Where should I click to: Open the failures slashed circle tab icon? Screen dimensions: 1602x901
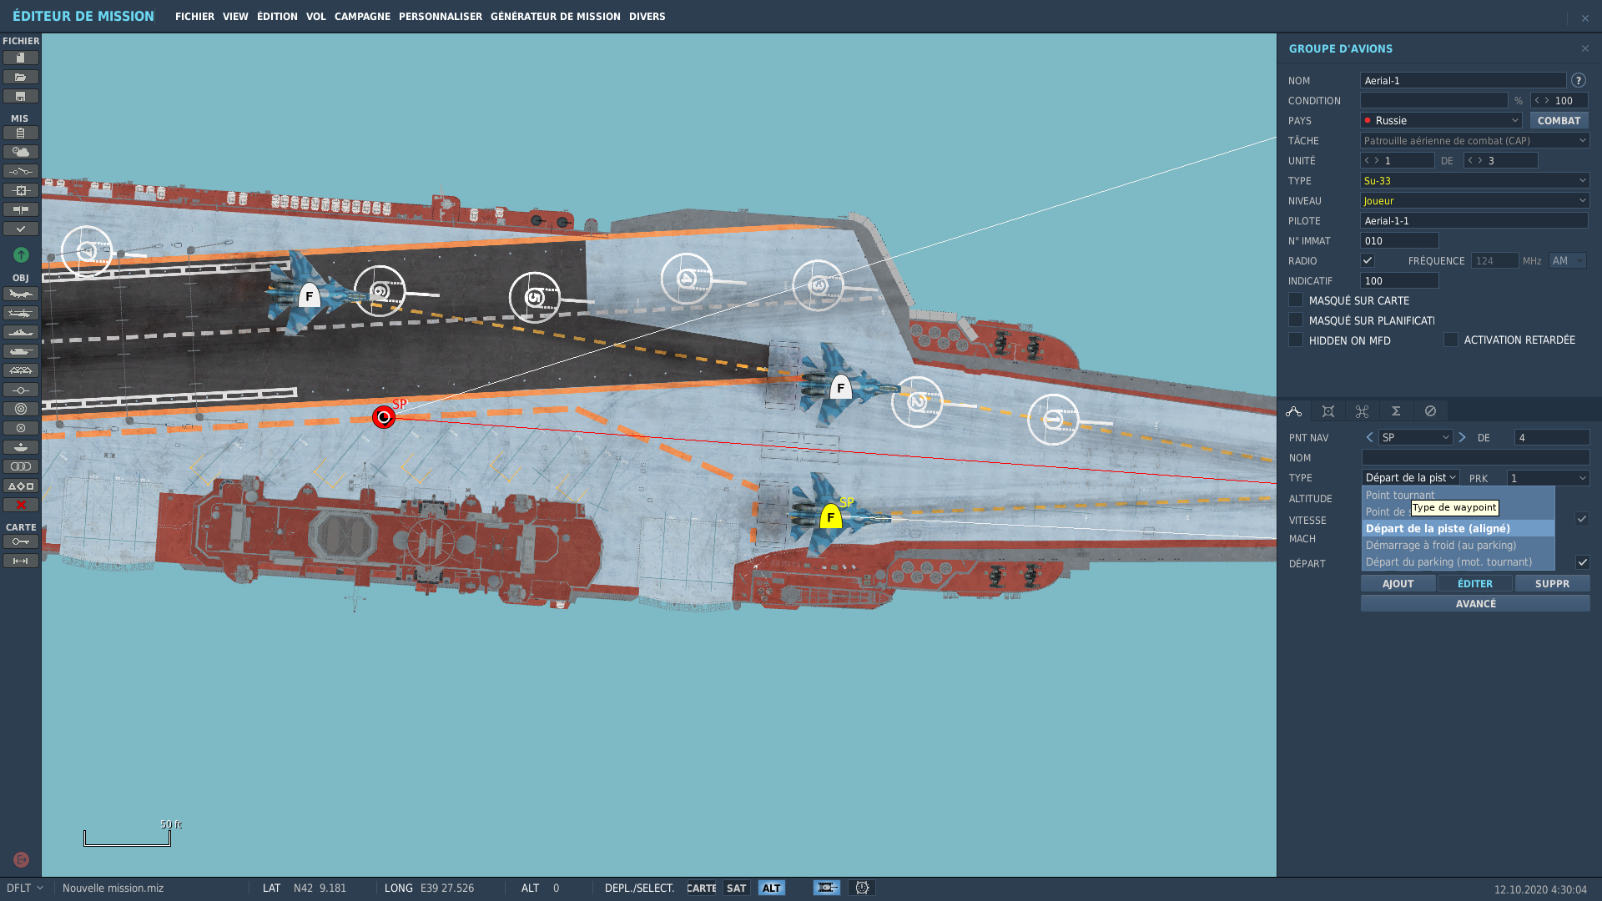pyautogui.click(x=1430, y=411)
